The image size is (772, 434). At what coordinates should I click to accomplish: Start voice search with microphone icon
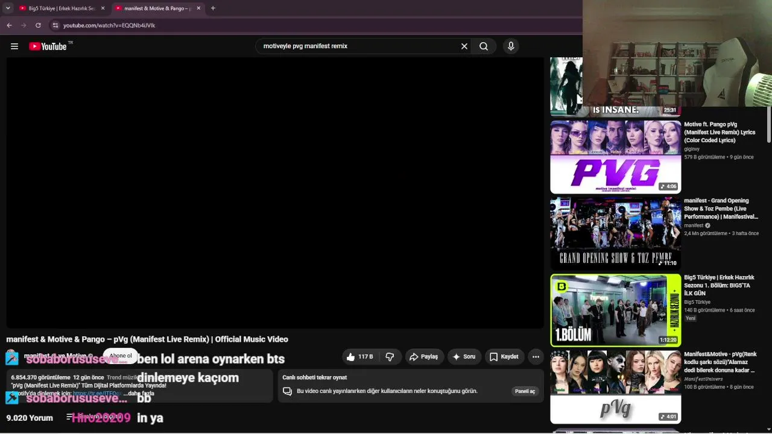(511, 46)
